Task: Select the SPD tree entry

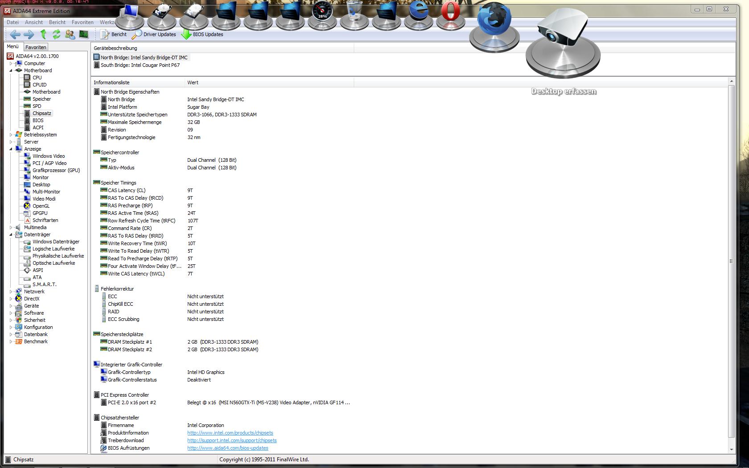Action: 37,106
